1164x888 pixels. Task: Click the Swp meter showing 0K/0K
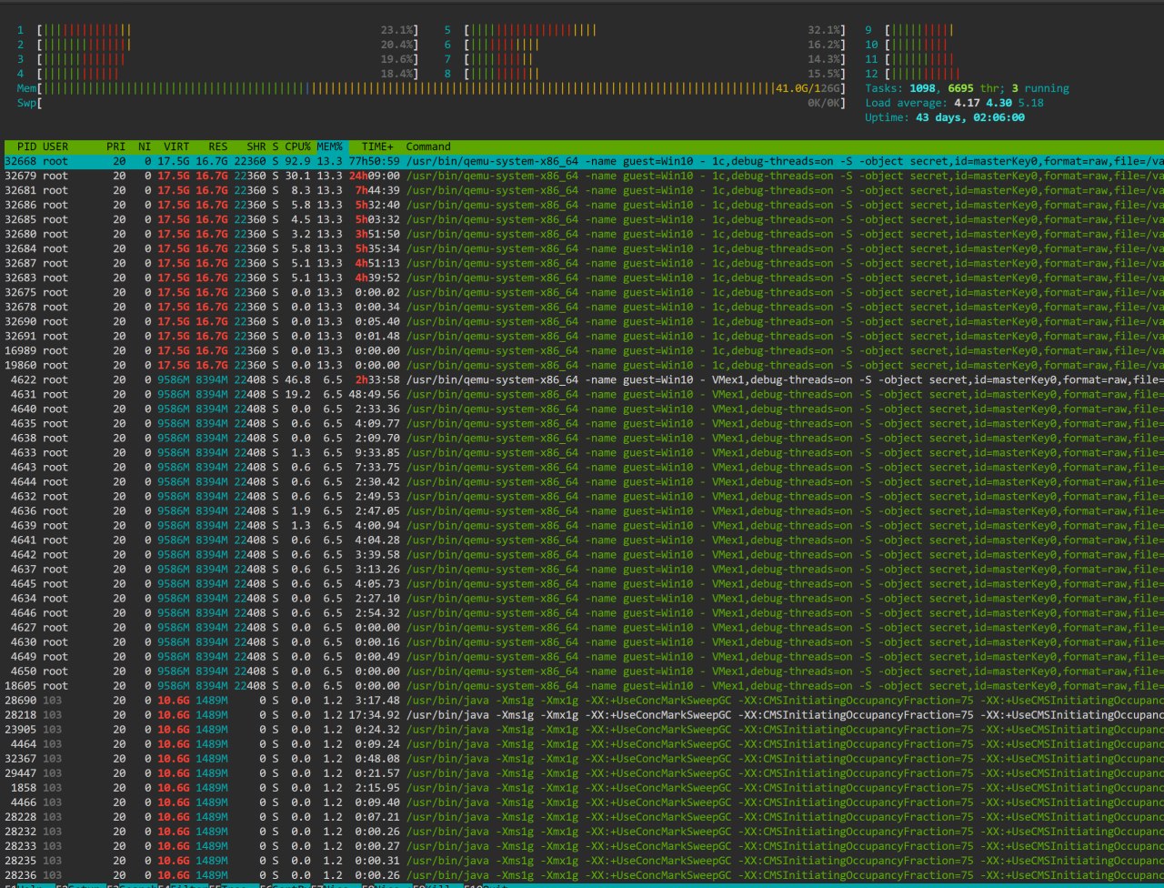(431, 103)
